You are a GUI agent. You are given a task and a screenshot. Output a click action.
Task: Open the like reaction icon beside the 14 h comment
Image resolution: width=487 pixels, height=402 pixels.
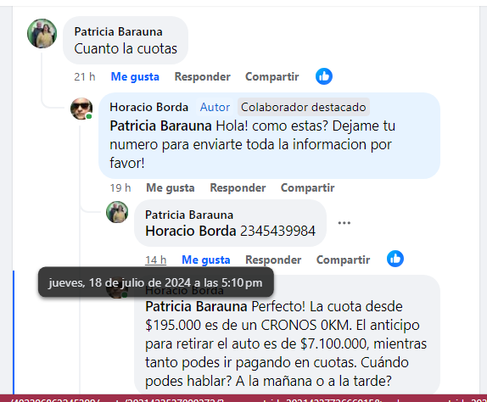(395, 259)
